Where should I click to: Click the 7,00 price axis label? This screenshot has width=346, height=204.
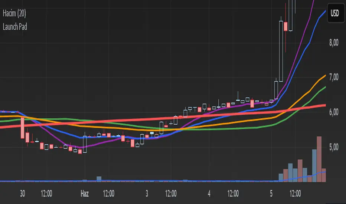pos(334,77)
